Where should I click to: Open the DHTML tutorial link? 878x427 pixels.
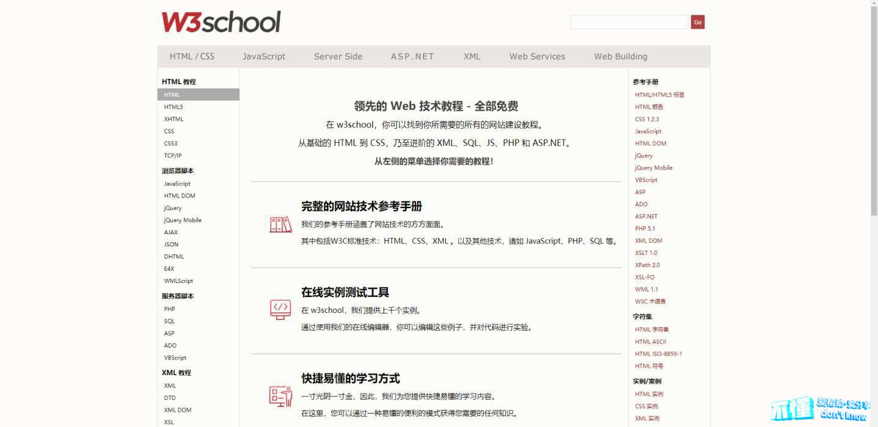point(174,257)
